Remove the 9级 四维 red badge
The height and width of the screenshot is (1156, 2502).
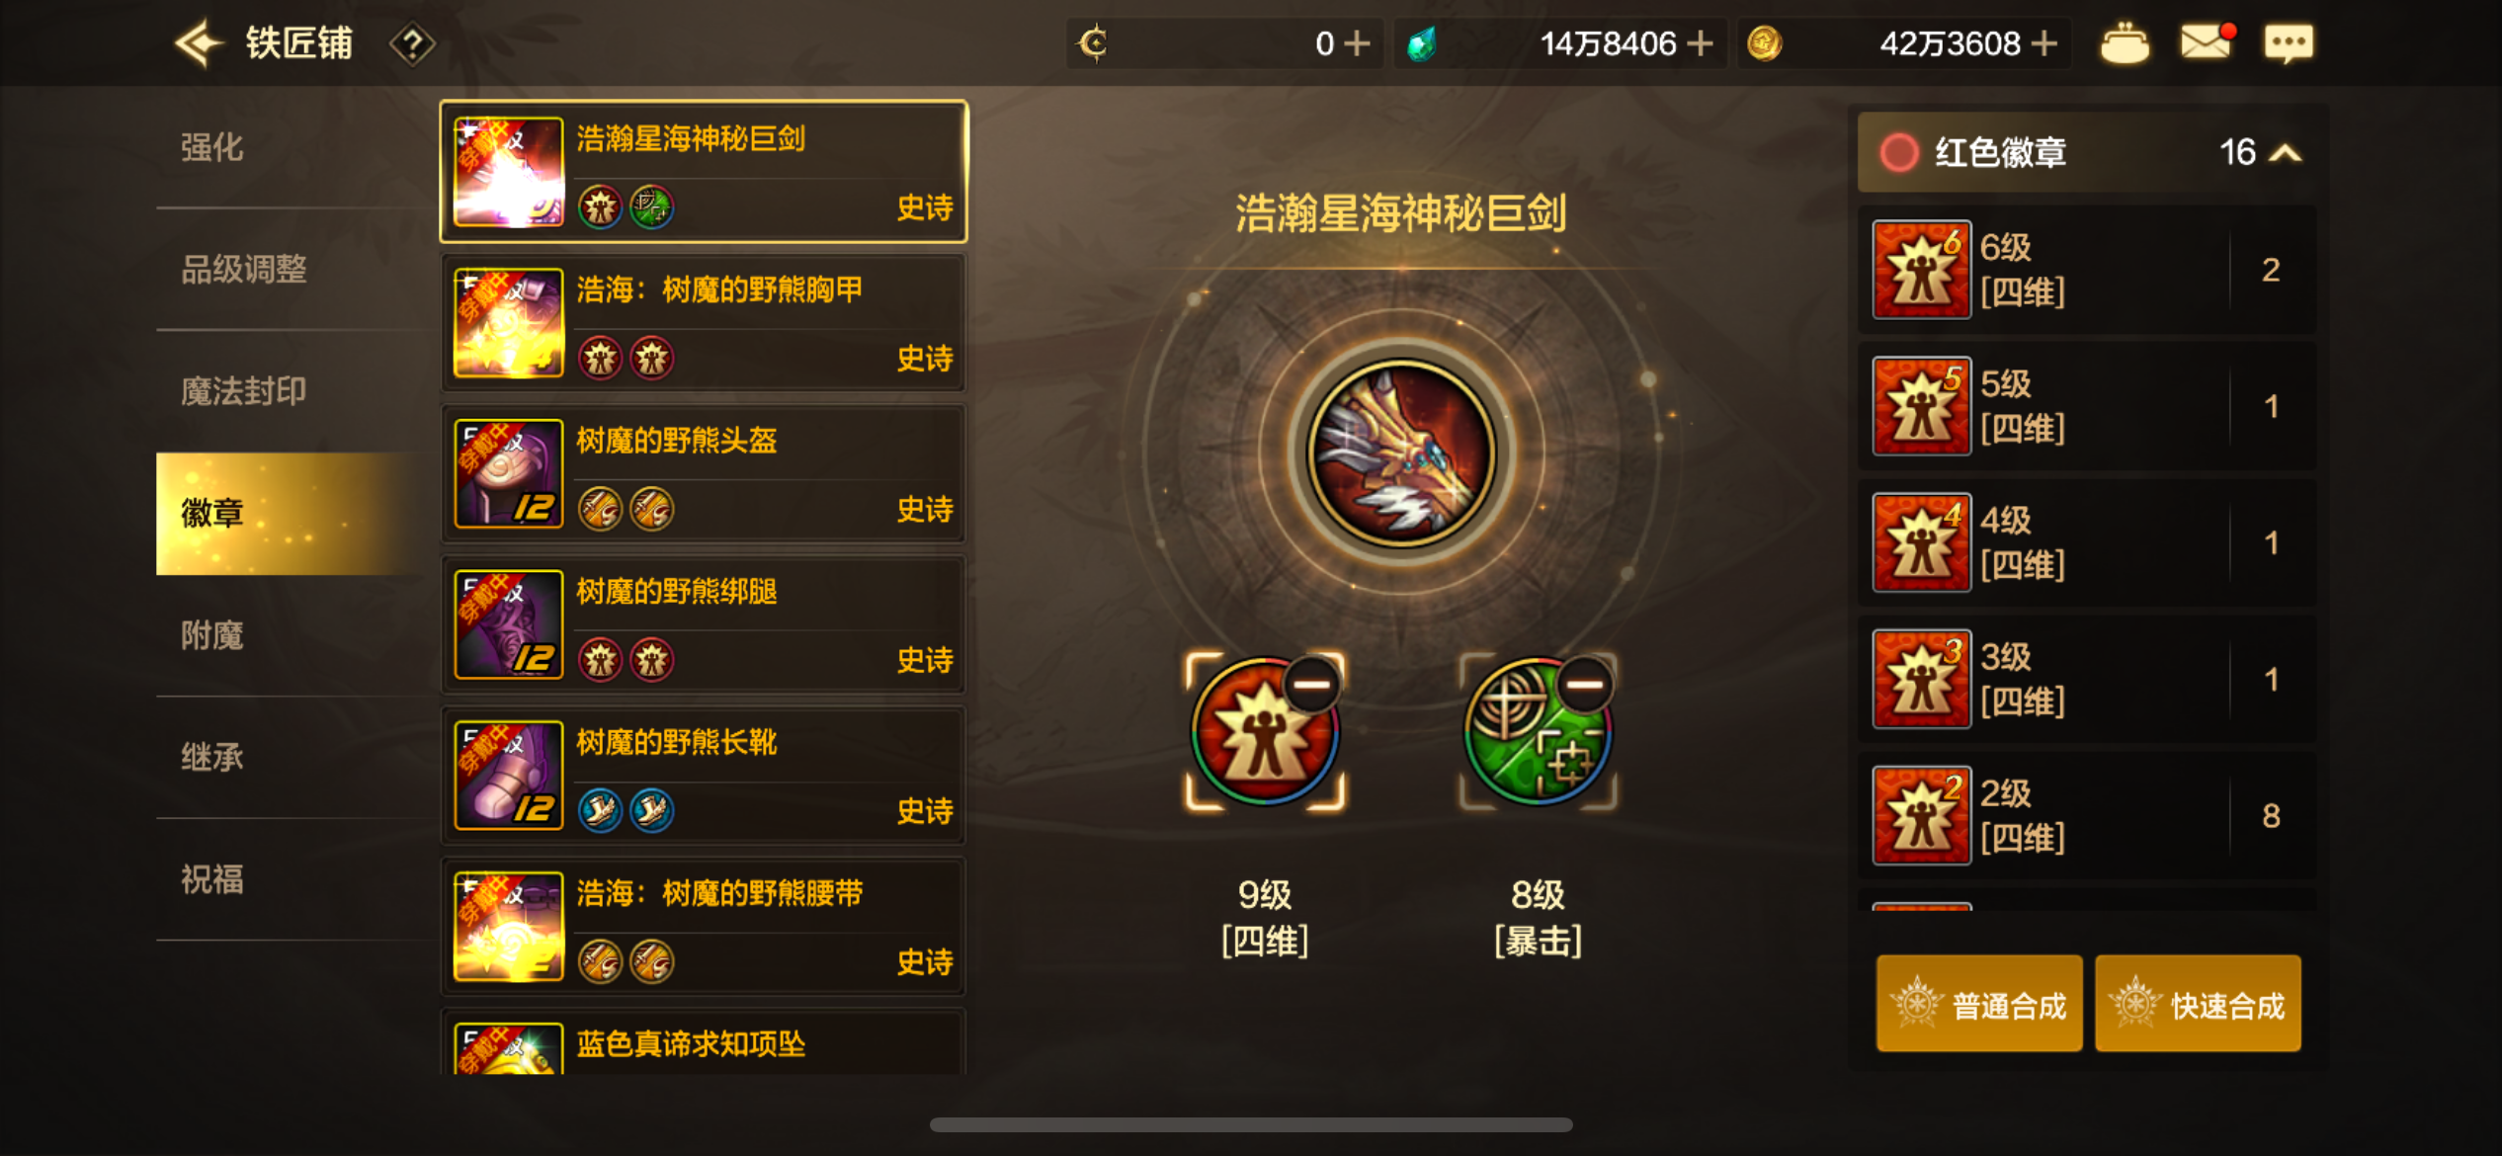[x=1312, y=684]
